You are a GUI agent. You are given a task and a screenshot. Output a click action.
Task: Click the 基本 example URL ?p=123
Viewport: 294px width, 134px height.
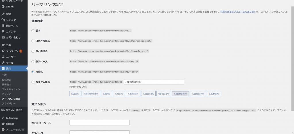pos(100,31)
